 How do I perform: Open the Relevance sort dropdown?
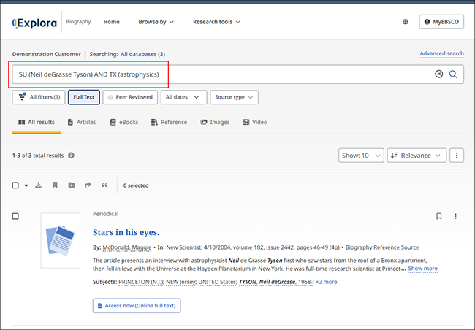click(417, 156)
